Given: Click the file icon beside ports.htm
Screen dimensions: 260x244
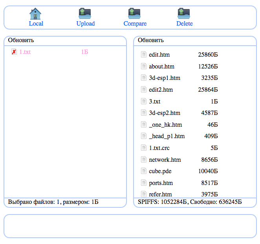Looking at the screenshot, I should (144, 183).
